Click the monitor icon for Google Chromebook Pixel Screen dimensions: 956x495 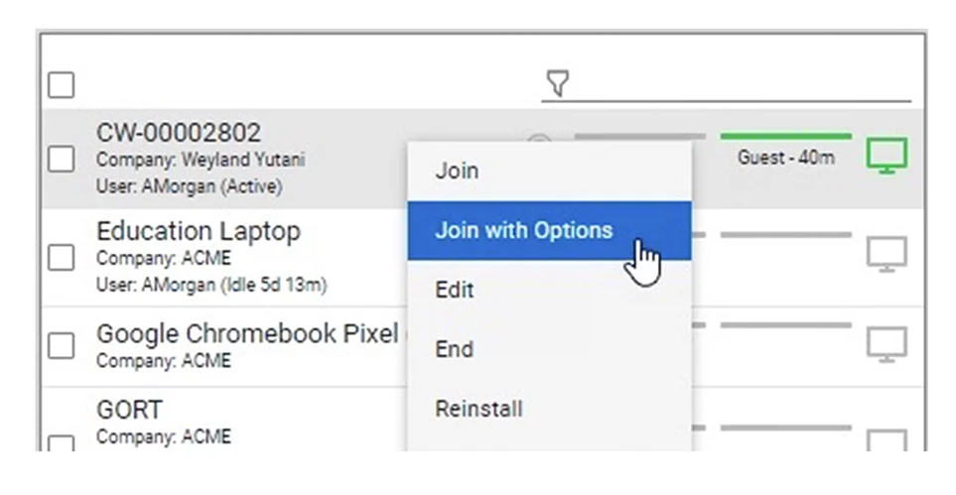887,344
